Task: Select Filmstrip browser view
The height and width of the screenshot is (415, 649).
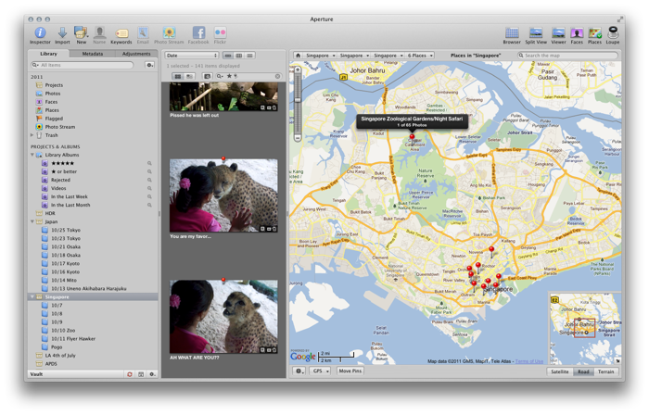Action: (228, 56)
